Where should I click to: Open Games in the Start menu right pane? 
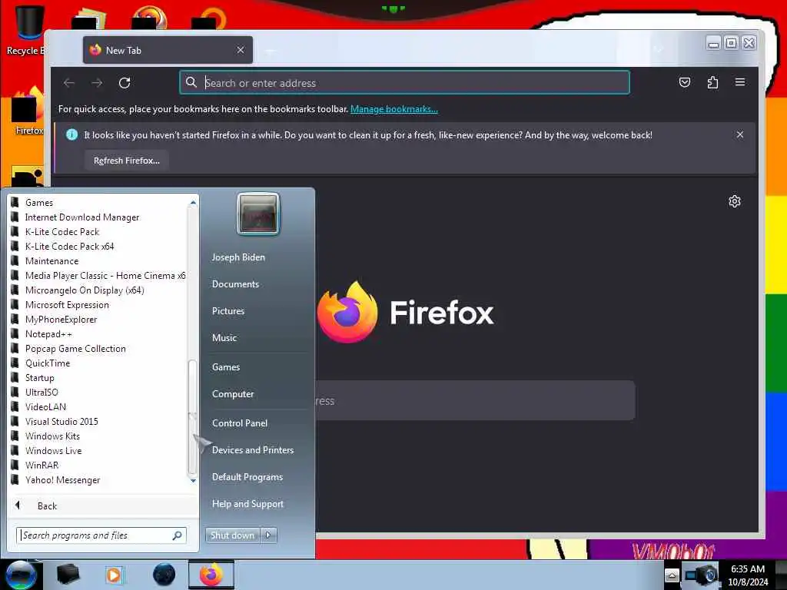pos(226,367)
